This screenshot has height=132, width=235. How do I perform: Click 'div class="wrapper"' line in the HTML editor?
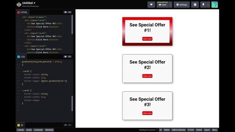click(34, 17)
